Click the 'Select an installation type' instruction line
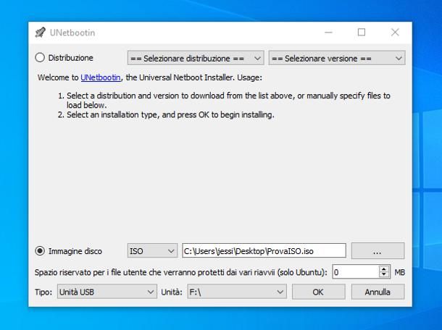The width and height of the screenshot is (442, 330). [x=170, y=115]
